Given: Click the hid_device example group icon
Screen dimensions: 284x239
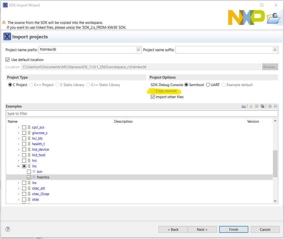Looking at the screenshot, I should (29, 149).
